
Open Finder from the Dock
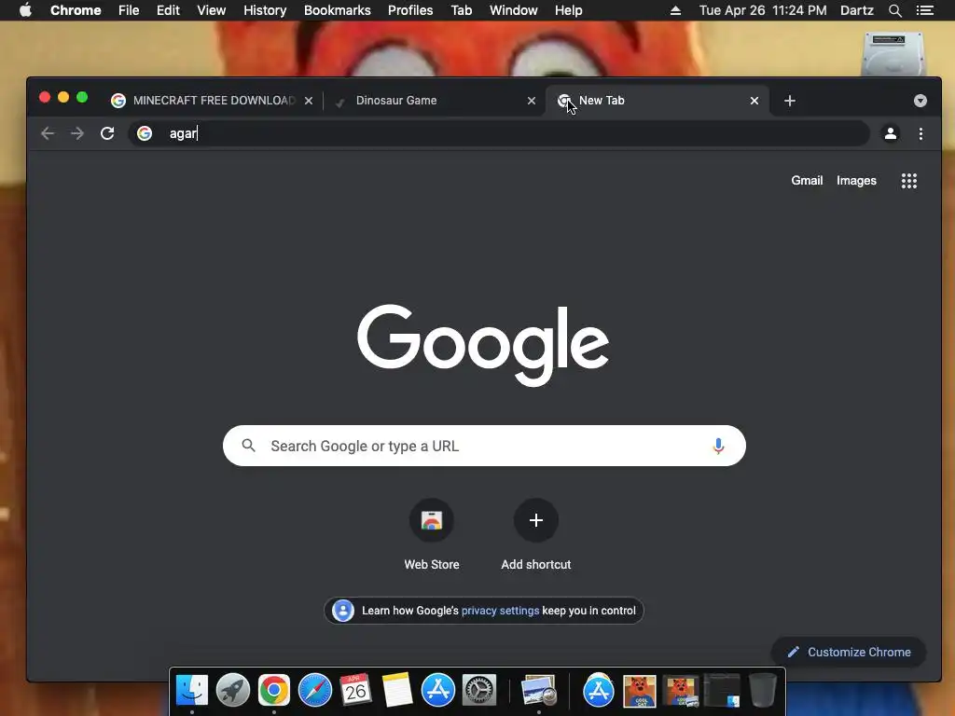click(192, 690)
